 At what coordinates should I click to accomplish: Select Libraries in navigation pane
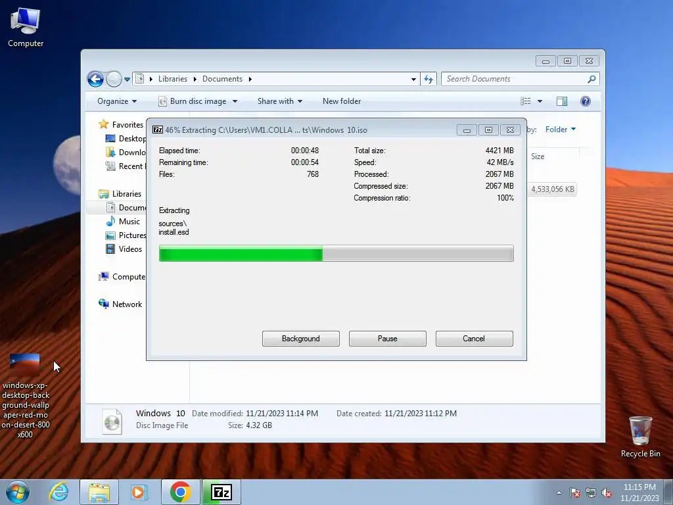pyautogui.click(x=120, y=194)
